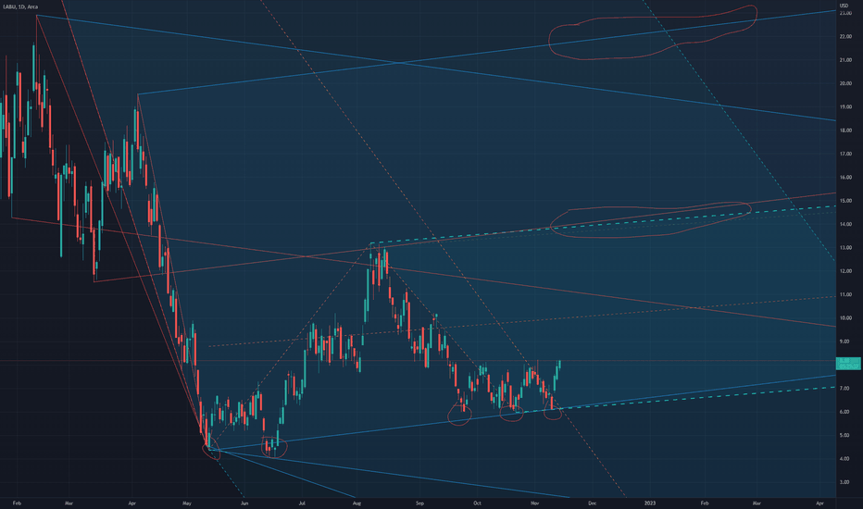The image size is (863, 509).
Task: Click the Nov time axis label
Action: [x=534, y=503]
